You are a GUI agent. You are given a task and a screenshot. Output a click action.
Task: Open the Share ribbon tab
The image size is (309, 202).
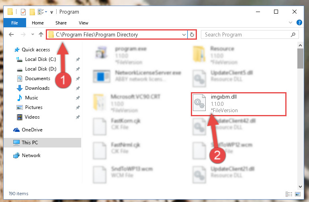61,23
